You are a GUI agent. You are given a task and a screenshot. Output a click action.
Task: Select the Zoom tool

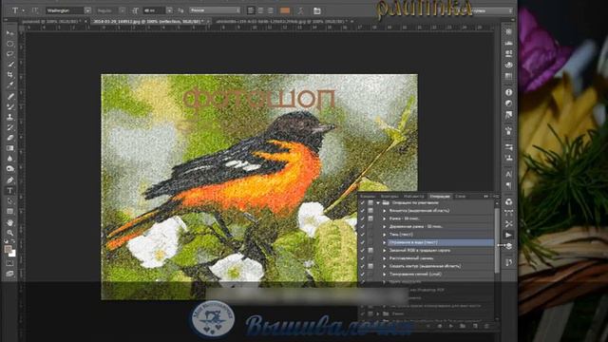(x=10, y=233)
